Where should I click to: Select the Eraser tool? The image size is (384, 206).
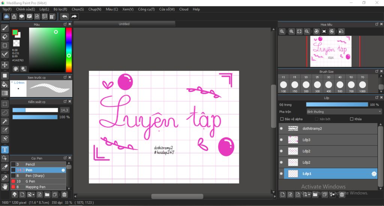click(x=4, y=37)
